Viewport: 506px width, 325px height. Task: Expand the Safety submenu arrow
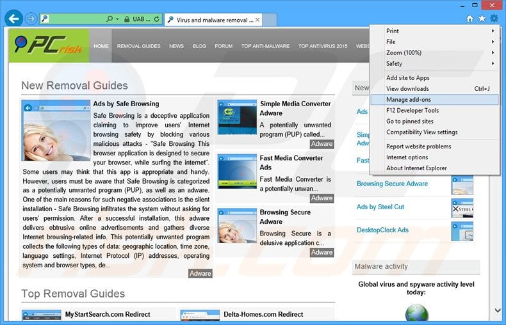click(x=493, y=63)
